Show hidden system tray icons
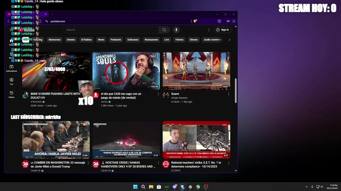 click(306, 187)
